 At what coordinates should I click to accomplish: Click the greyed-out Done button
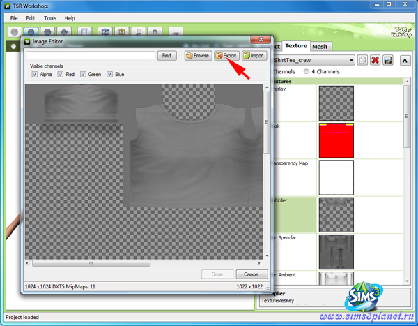tap(217, 274)
